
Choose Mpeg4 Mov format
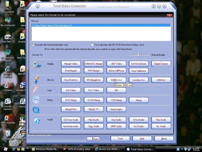[71, 109]
